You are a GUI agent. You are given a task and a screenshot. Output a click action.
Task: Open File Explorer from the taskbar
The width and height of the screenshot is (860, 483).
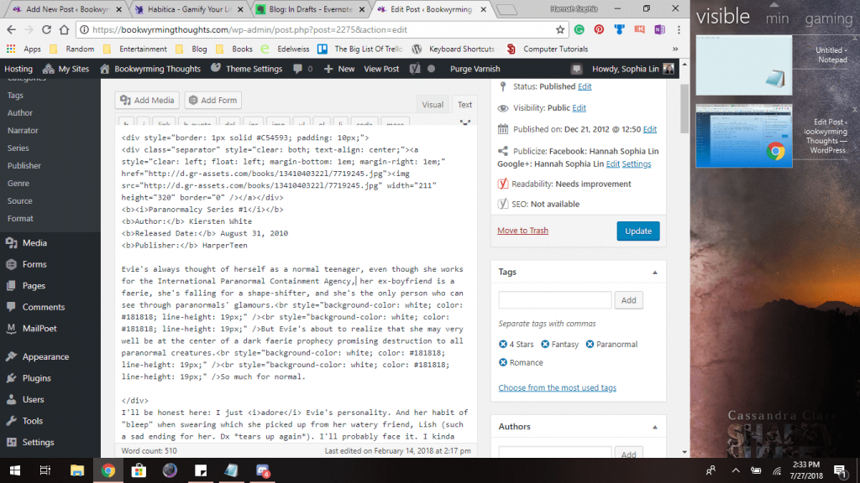pyautogui.click(x=76, y=470)
